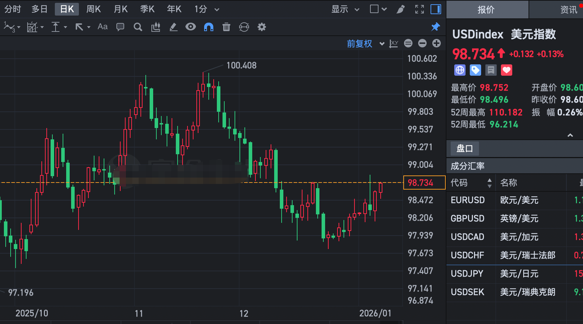Expand the 前复权 adjustment dropdown

click(365, 44)
